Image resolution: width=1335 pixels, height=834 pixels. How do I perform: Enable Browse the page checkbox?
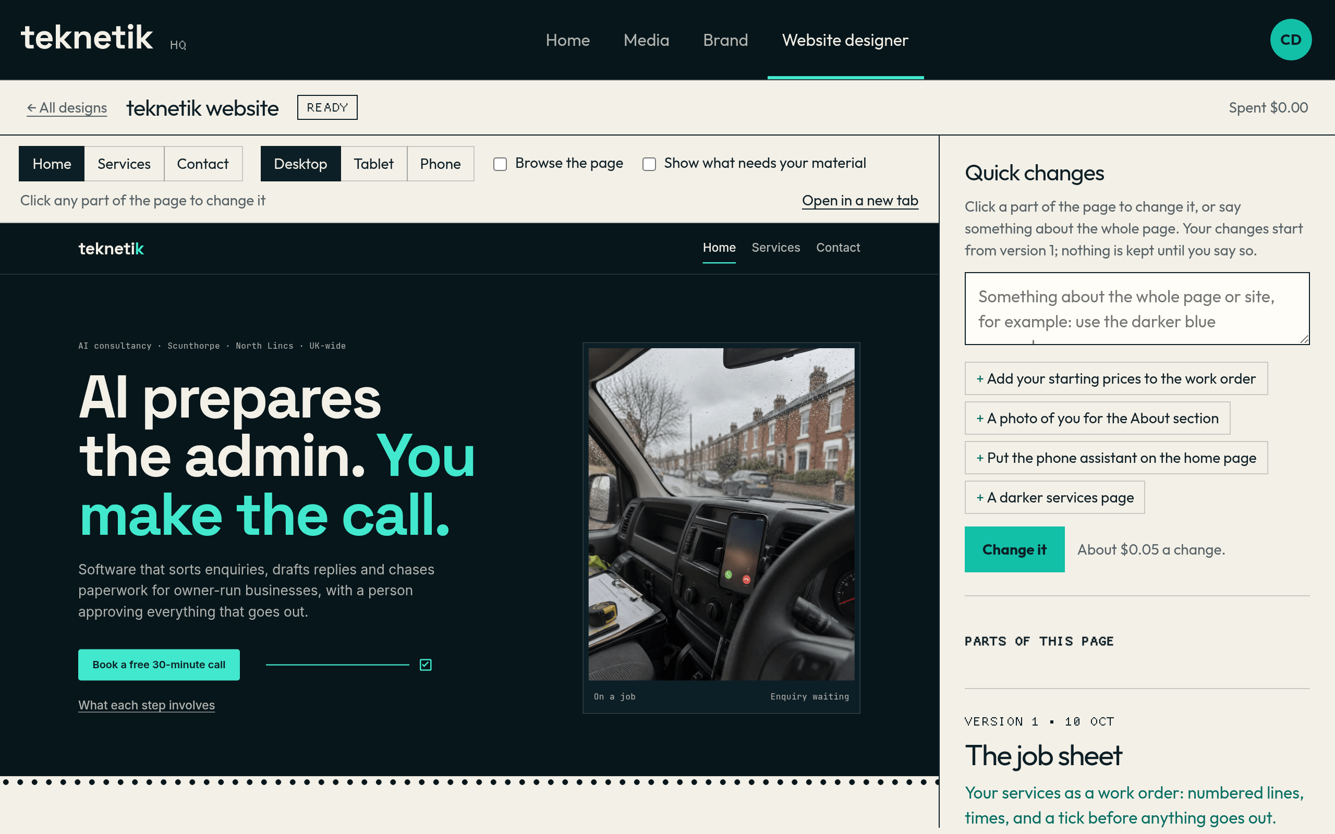[500, 164]
